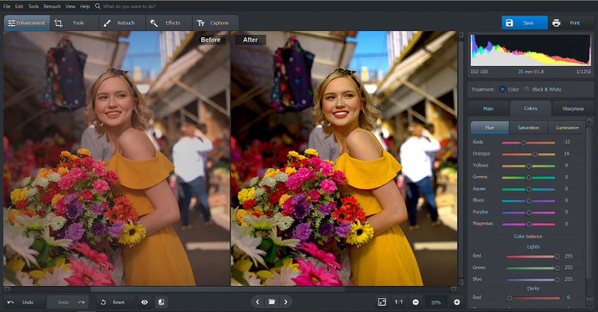Zoom out with the minus icon
This screenshot has height=312, width=598.
415,302
